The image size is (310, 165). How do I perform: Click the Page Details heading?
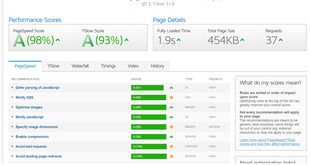[169, 20]
